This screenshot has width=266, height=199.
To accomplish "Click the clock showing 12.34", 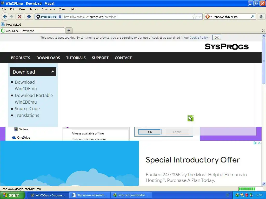I will [x=259, y=195].
